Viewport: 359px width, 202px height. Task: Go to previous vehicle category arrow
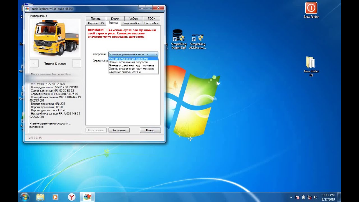coord(34,63)
